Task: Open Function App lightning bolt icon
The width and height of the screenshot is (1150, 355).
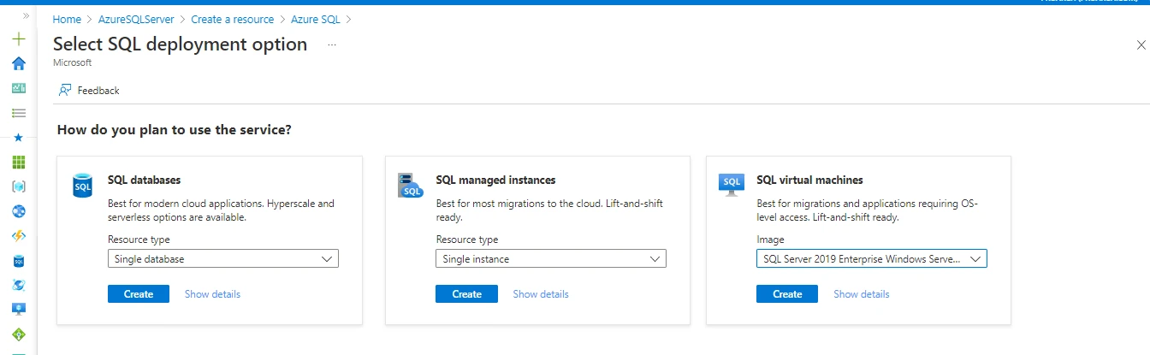Action: point(19,236)
